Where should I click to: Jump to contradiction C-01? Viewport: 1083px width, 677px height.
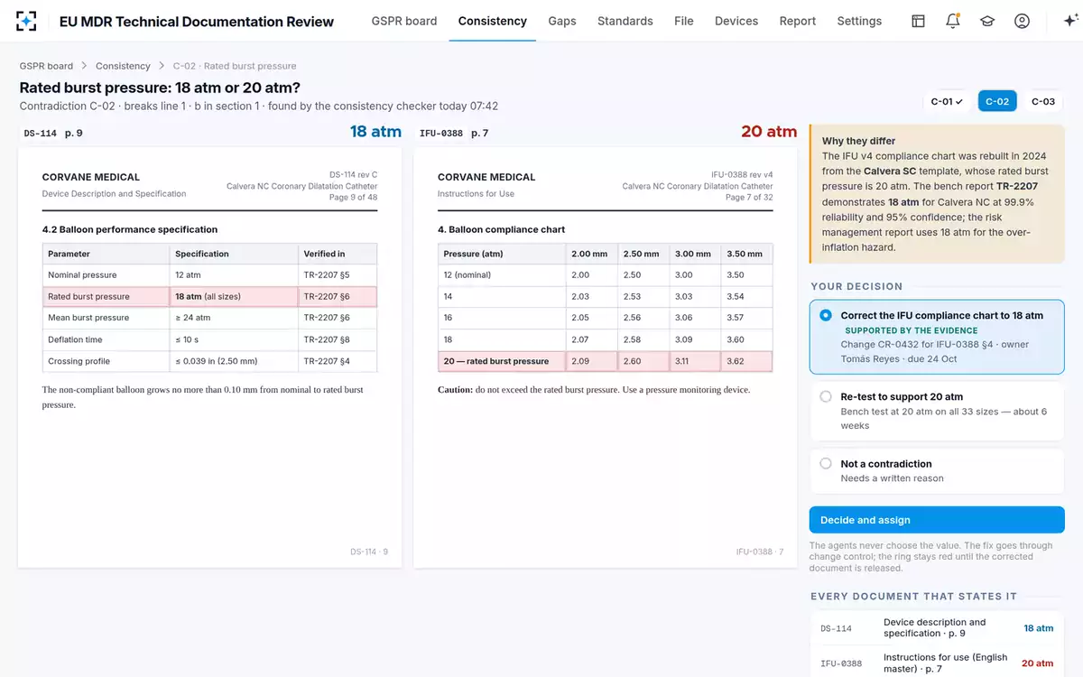(x=948, y=101)
